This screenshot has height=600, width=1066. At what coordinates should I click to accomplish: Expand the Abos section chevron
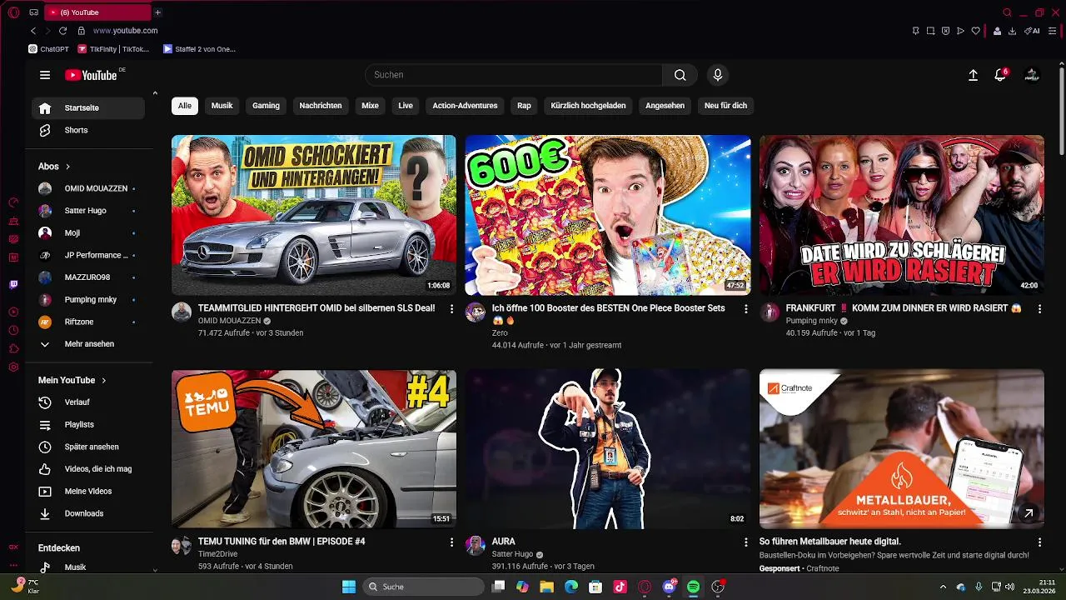tap(68, 167)
